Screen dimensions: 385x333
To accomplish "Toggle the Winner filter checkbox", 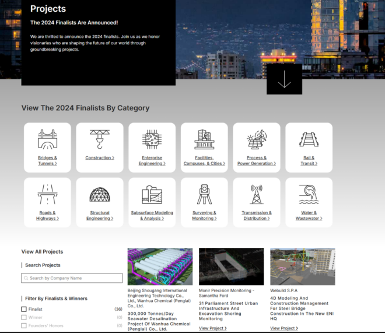I will coord(24,317).
